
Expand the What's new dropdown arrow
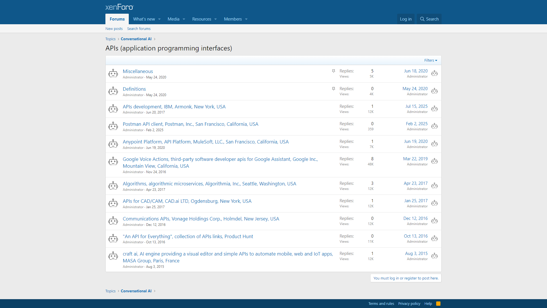(x=160, y=19)
